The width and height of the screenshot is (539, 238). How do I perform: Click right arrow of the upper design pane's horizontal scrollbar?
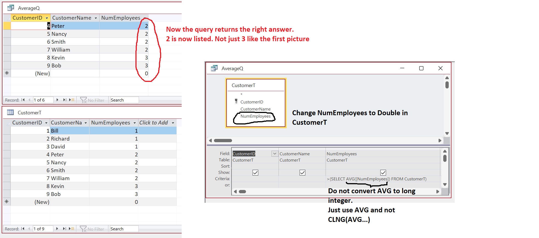[440, 141]
